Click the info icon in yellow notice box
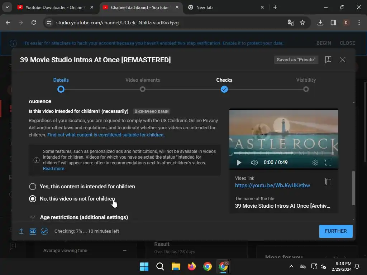The image size is (367, 275). (x=37, y=160)
